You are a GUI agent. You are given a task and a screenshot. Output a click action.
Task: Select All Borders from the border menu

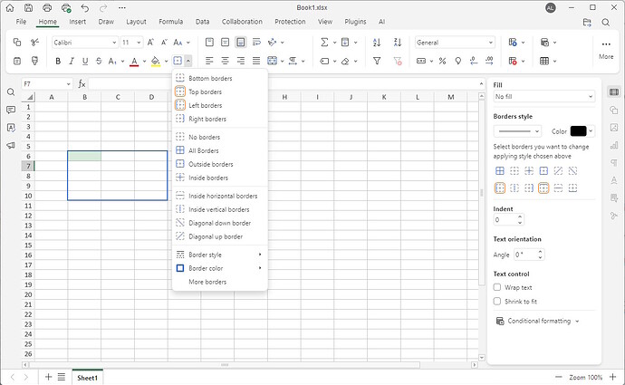pyautogui.click(x=203, y=150)
